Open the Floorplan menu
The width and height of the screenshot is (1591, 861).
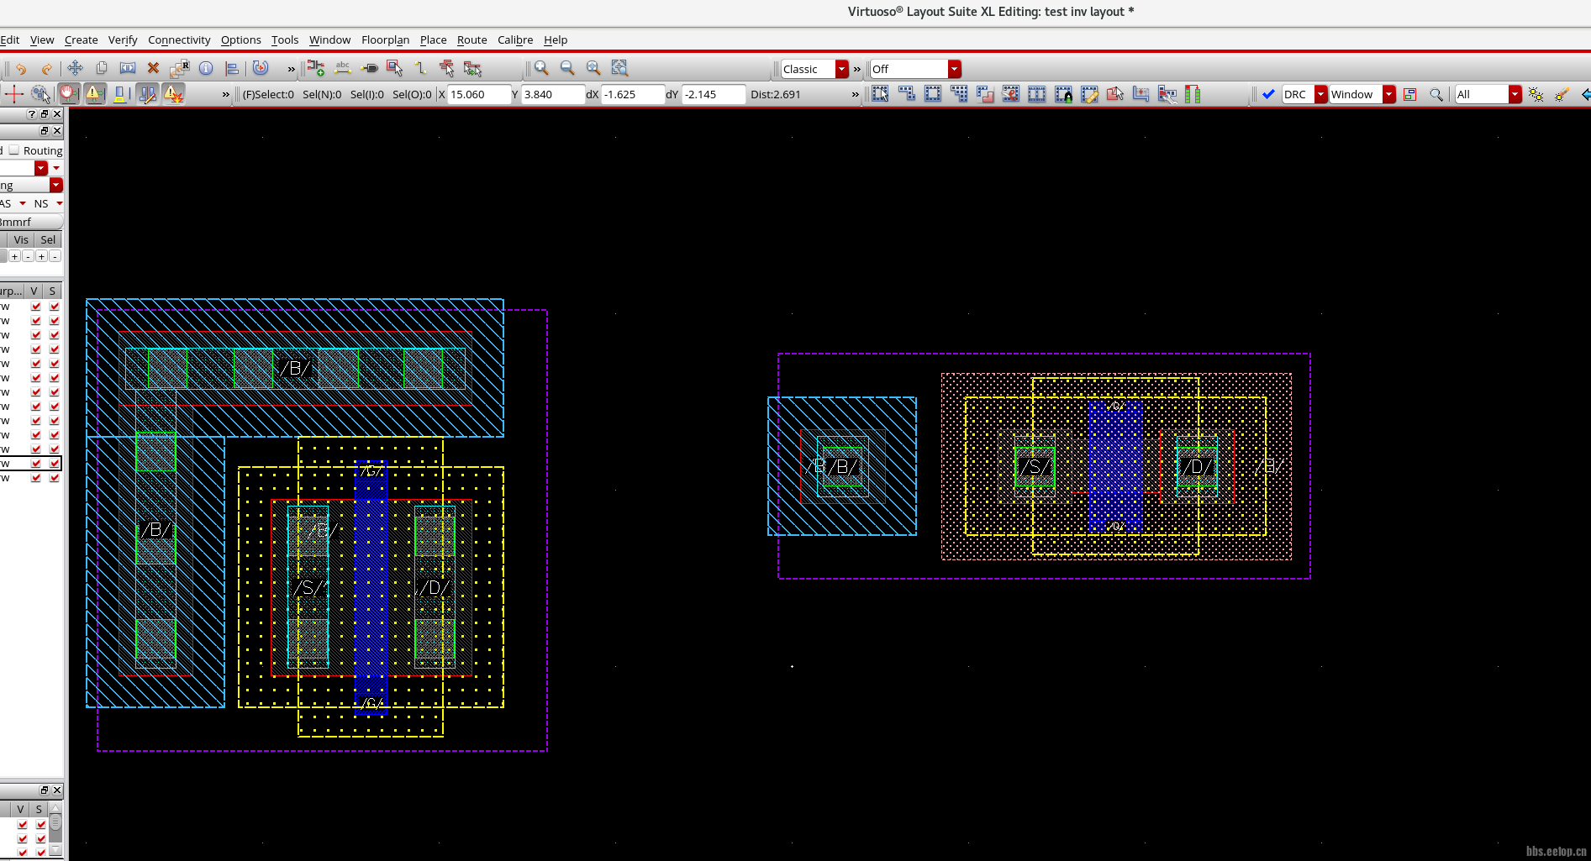(x=385, y=39)
